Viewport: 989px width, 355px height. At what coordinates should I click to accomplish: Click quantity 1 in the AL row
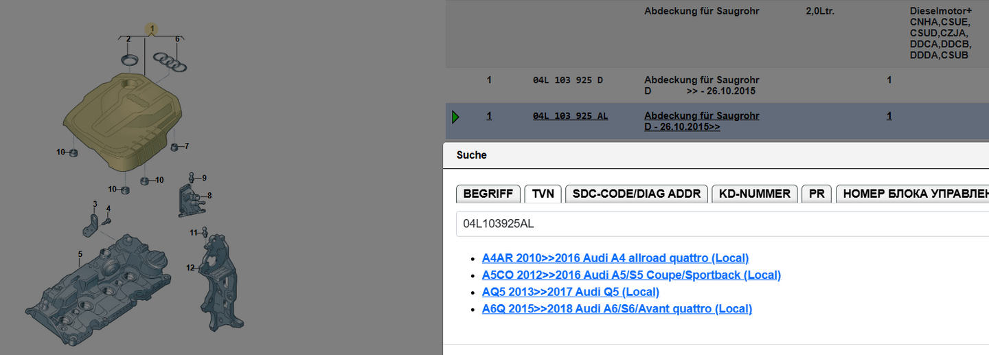point(889,116)
